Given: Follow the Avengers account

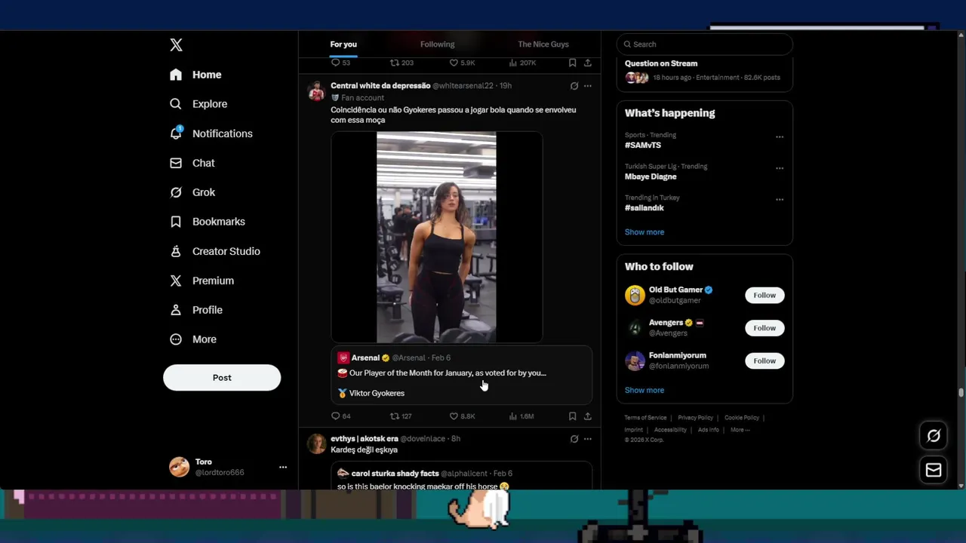Looking at the screenshot, I should click(x=764, y=328).
